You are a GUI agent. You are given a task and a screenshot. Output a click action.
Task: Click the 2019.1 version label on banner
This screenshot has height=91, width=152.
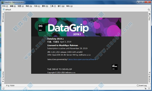[x=77, y=34]
